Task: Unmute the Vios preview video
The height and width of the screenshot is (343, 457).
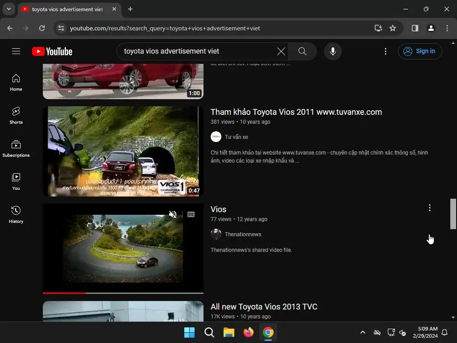Action: point(173,214)
